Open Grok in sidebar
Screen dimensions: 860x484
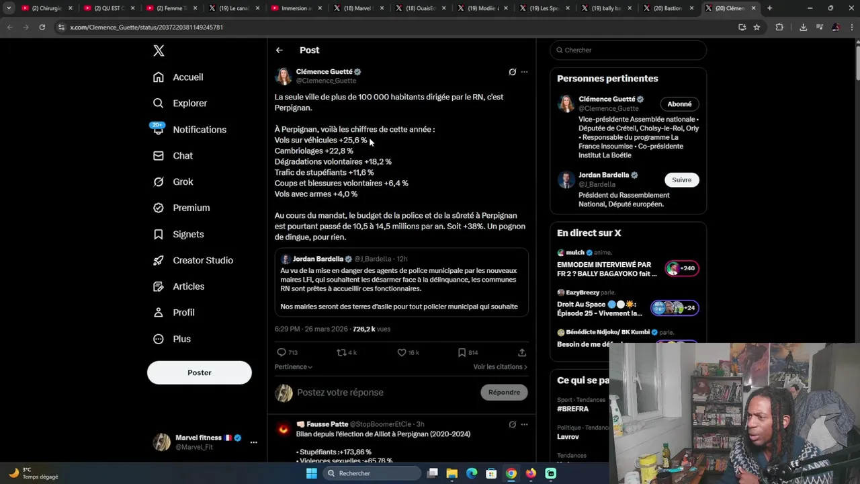coord(173,182)
